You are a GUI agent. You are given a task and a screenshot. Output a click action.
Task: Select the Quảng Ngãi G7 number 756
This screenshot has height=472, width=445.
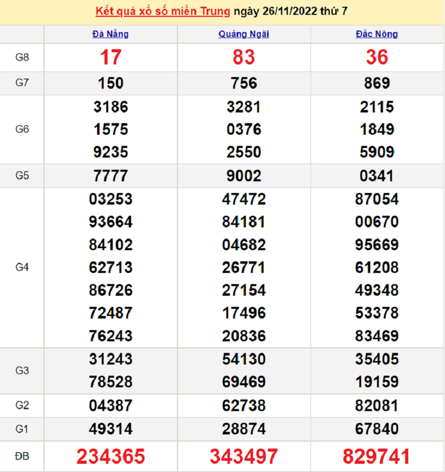[x=244, y=83]
